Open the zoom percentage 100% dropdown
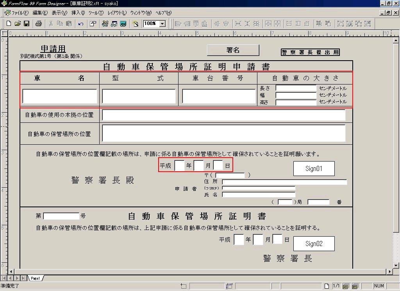 [162, 24]
